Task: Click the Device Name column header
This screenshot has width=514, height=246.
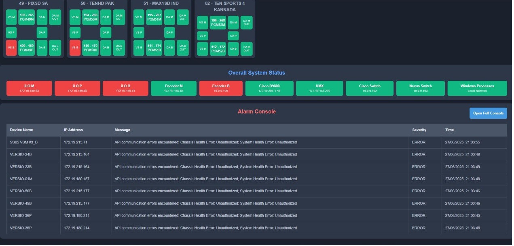Action: pos(21,130)
